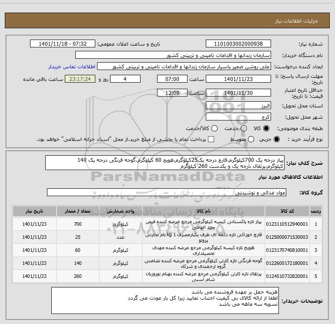Viewport: 335px width, 324px height.
Task: Tick the اسناد خزانه اسلامی payment checkbox
Action: tap(211, 139)
